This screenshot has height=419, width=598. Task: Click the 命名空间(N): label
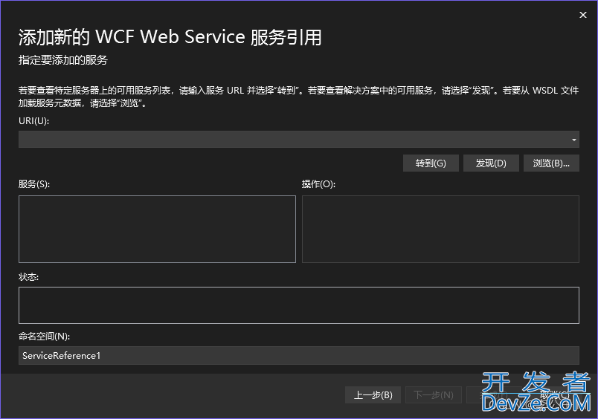click(44, 337)
